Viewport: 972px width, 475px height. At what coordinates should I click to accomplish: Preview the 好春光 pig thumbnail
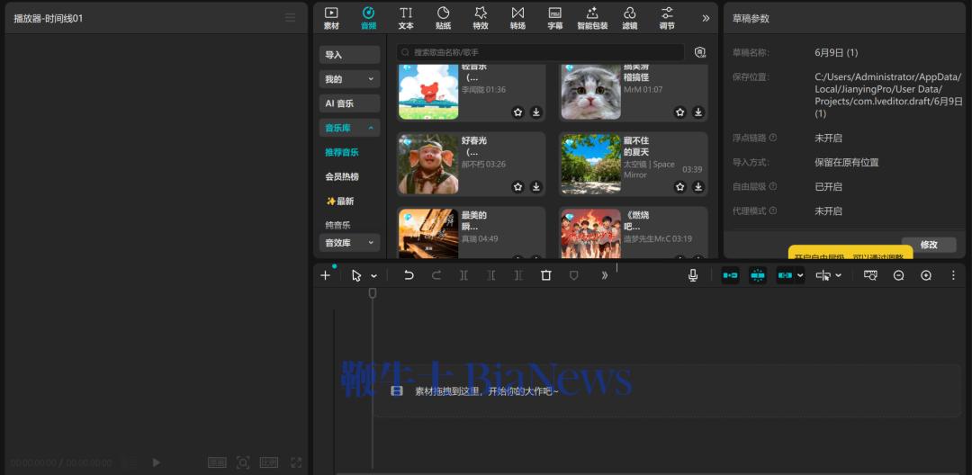(428, 164)
